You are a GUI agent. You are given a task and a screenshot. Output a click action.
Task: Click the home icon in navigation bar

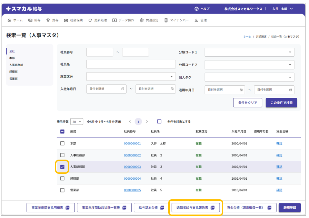(x=9, y=20)
